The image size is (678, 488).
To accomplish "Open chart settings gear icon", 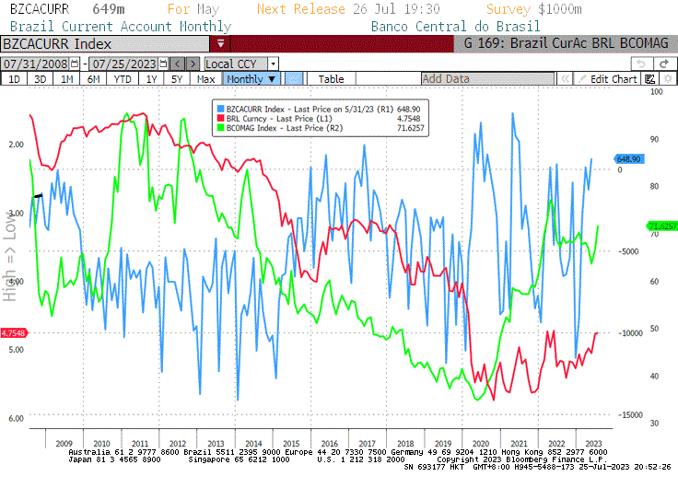I will [x=668, y=79].
